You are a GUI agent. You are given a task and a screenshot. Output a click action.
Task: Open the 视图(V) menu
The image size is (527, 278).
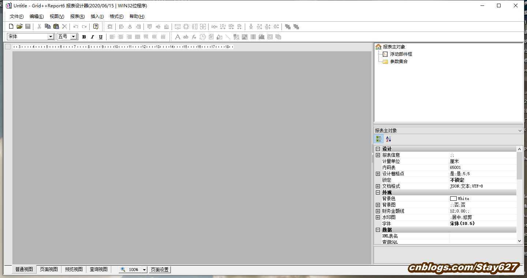57,16
